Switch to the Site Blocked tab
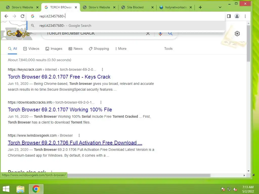Viewport: 259px width, 194px height. [x=137, y=7]
